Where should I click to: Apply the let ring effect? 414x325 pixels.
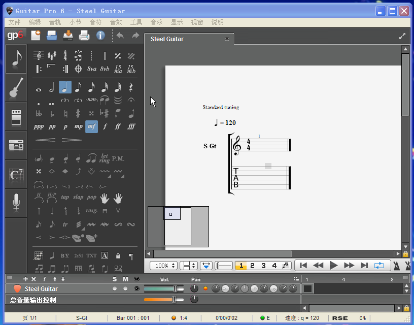pyautogui.click(x=105, y=158)
